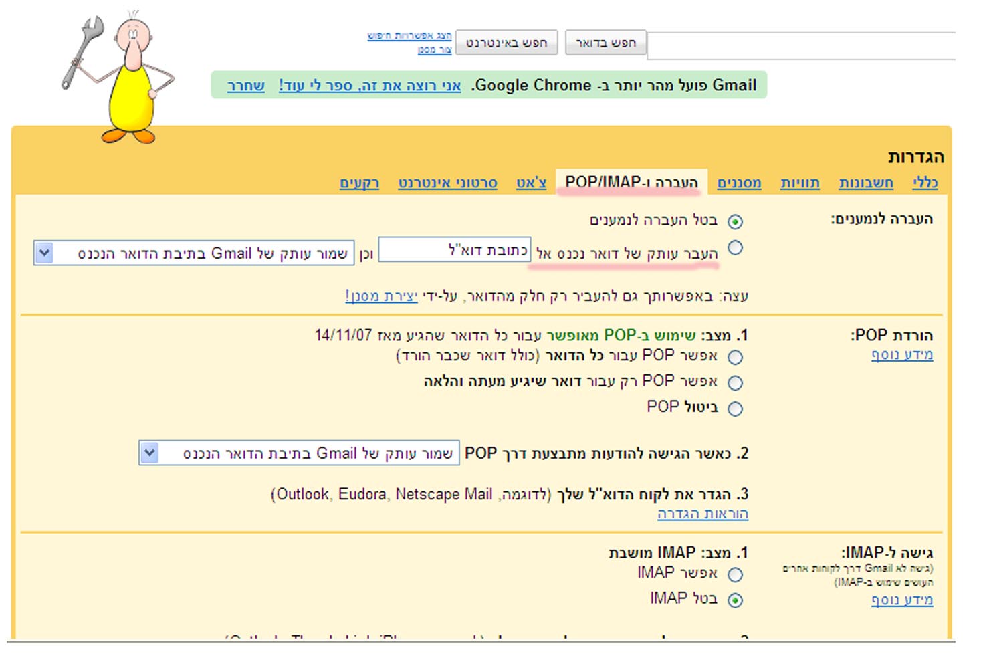Open the הוראות הגדרה configuration instructions link

tap(702, 514)
